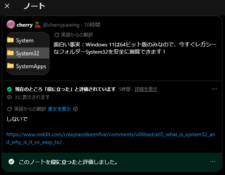
Task: Click the translation icon beside the note's 英語からの翻訳
Action: [9, 109]
